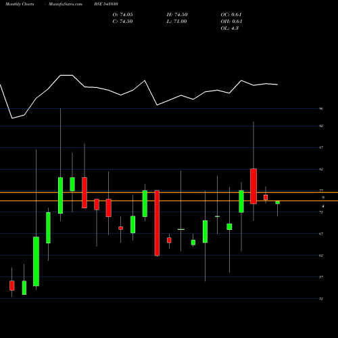The image size is (338, 338).
Task: Click the first red candle at the far left
Action: tap(12, 285)
